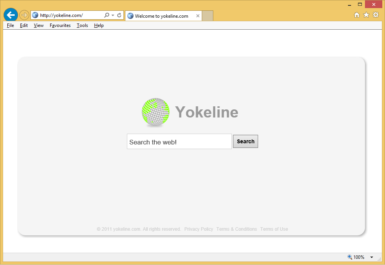385x265 pixels.
Task: Focus the 'Search the web!' input field
Action: click(x=179, y=142)
